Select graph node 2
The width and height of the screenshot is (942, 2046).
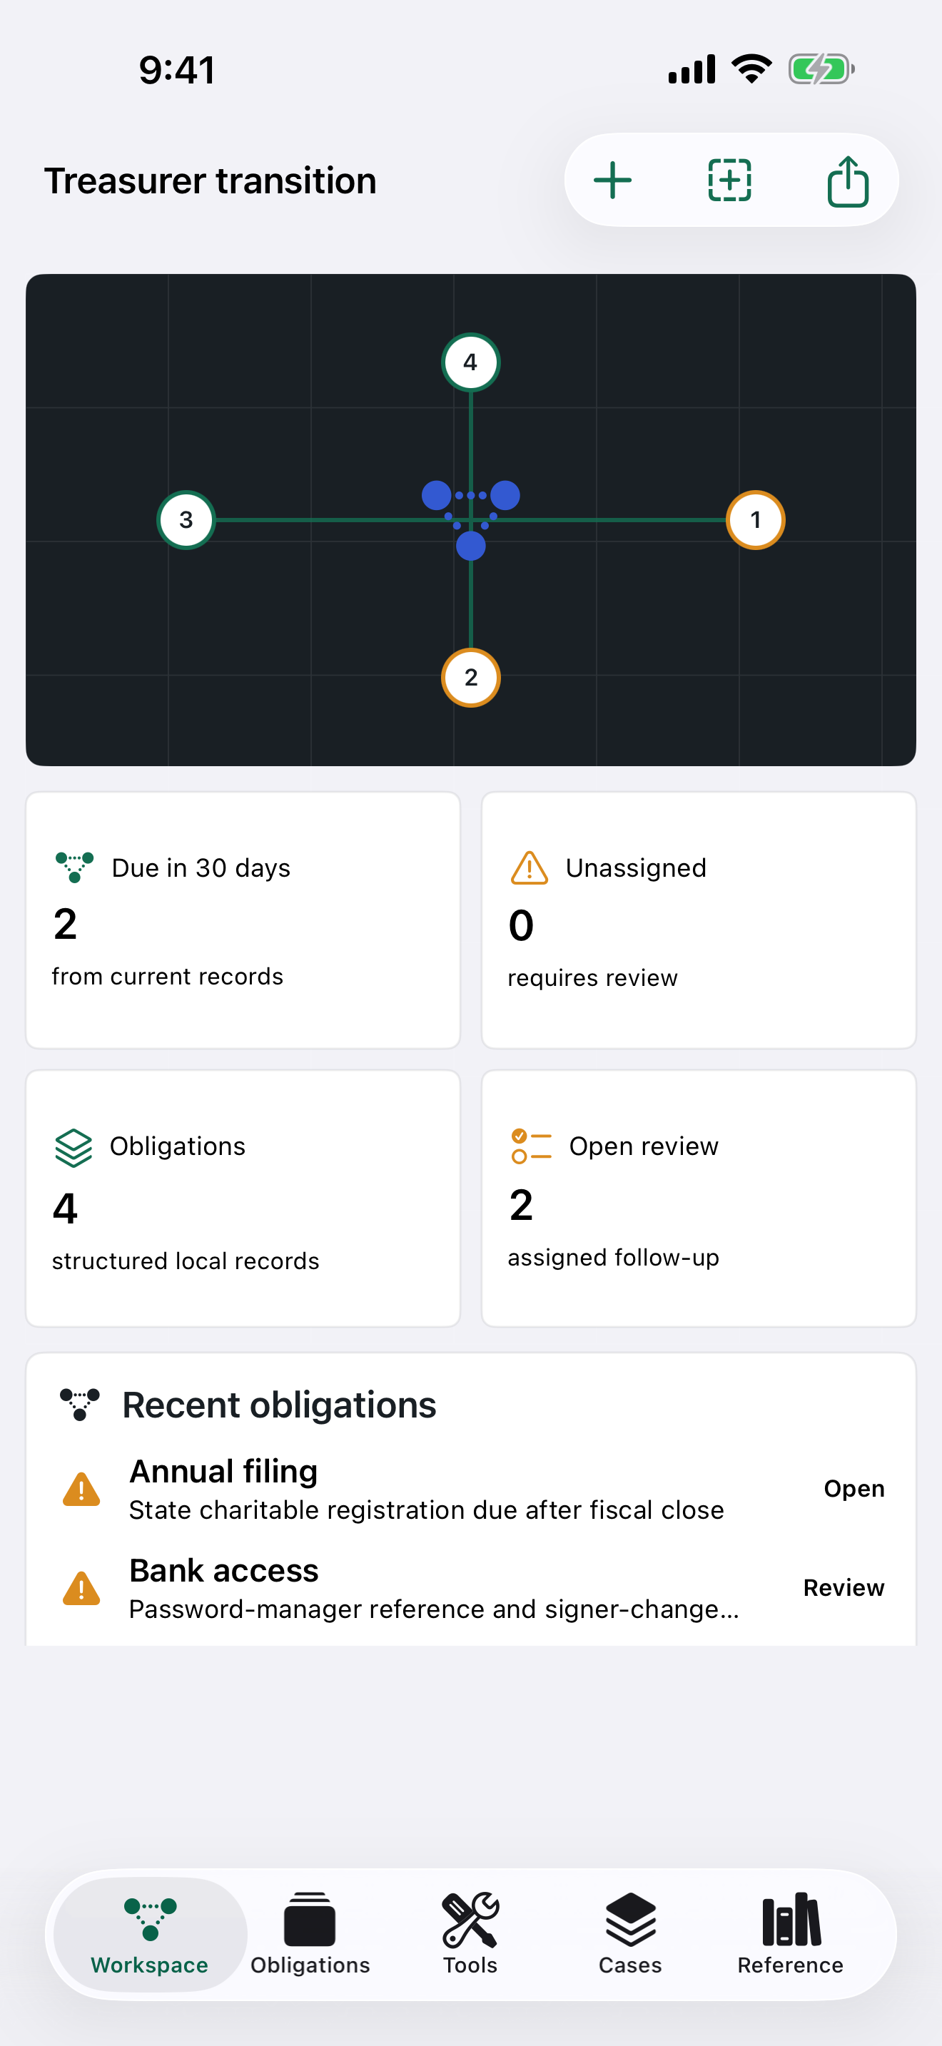coord(470,678)
